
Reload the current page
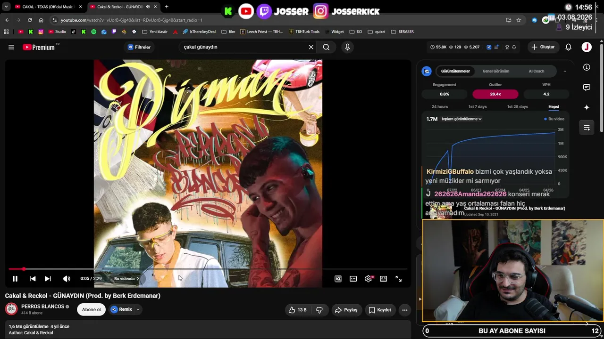(x=30, y=20)
